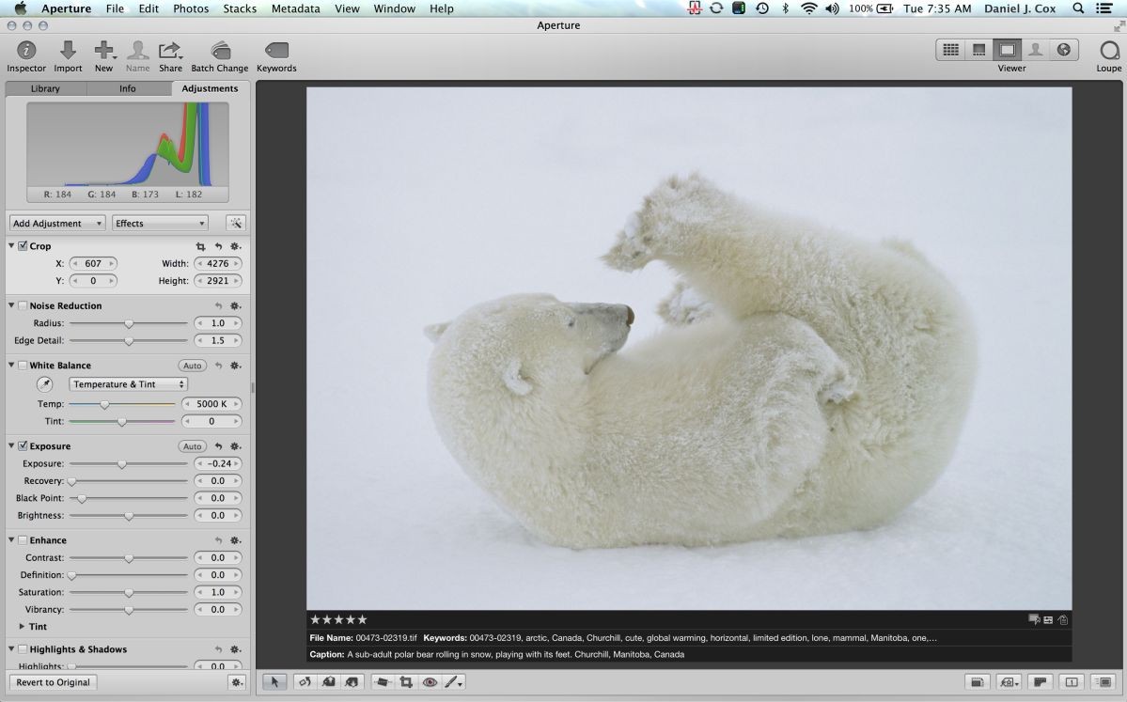Disable the Crop adjustment checkbox
Image resolution: width=1127 pixels, height=702 pixels.
pyautogui.click(x=23, y=245)
